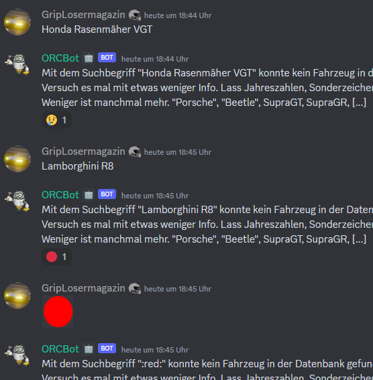Click the BOT tag on the :red: reply

tap(107, 349)
